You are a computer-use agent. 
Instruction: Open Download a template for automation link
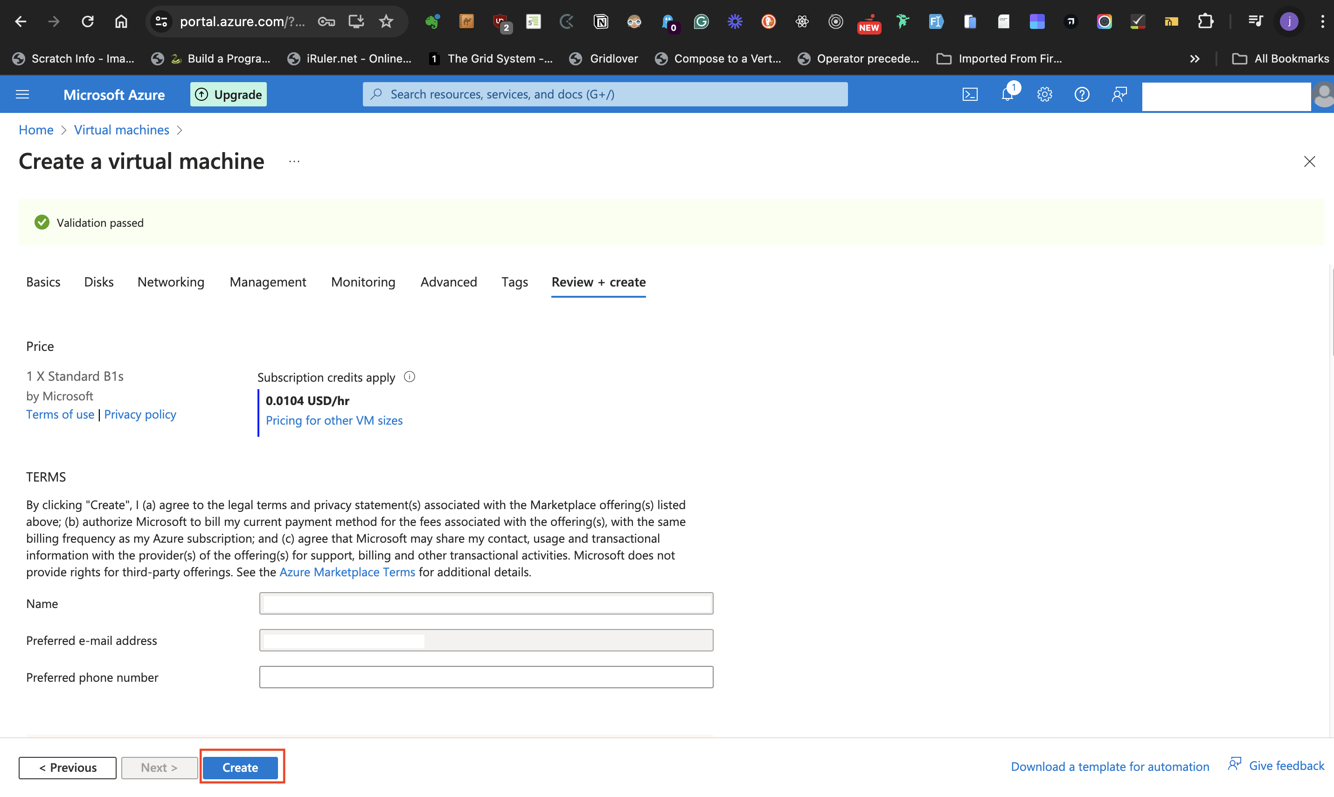1110,766
